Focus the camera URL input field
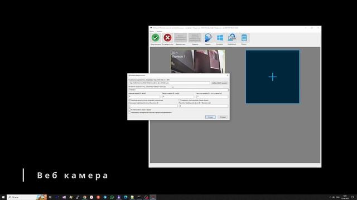357x200 pixels. (169, 83)
